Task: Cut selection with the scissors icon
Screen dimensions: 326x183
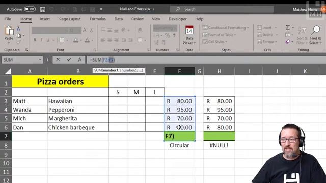Action: point(18,28)
